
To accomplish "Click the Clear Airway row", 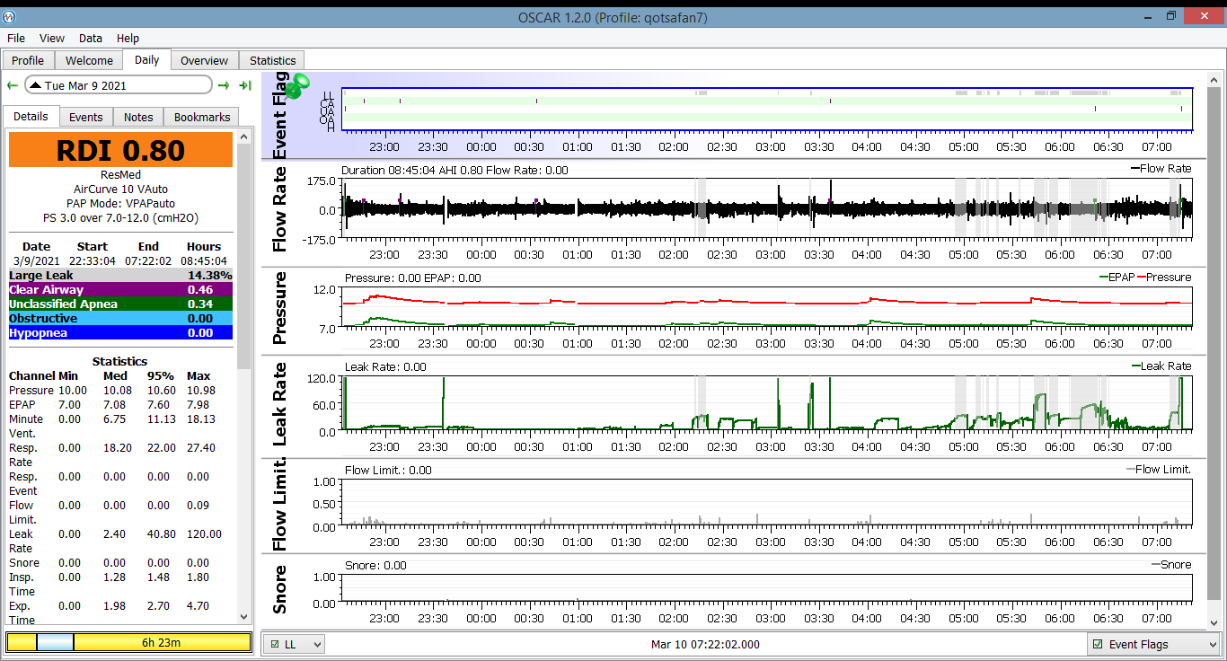I will (120, 289).
